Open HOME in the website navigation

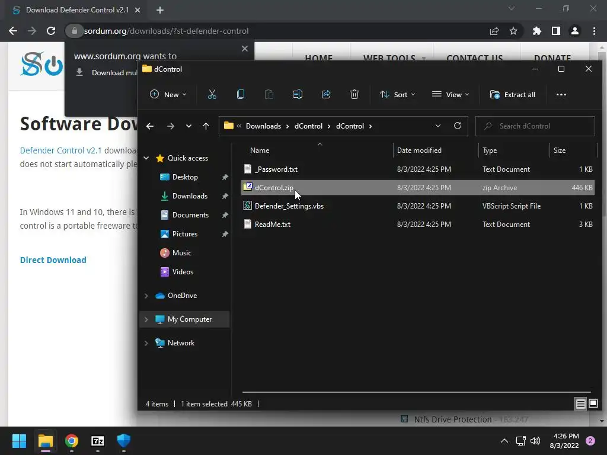[318, 58]
